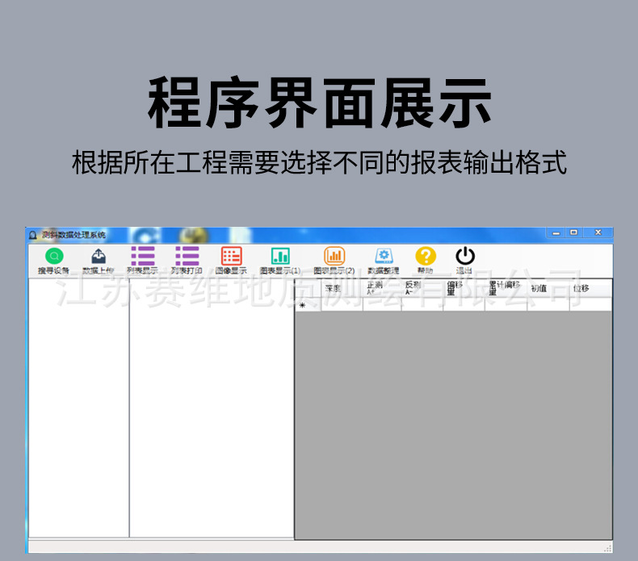The height and width of the screenshot is (561, 638).
Task: Click the 退出 exit power icon
Action: coord(465,256)
